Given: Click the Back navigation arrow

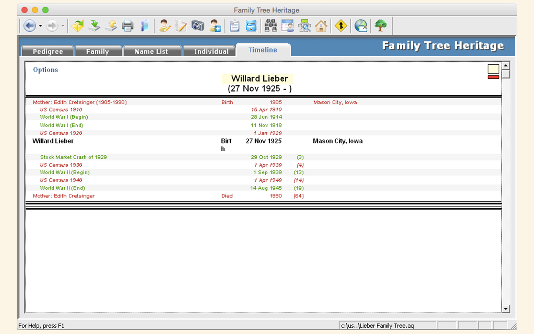Looking at the screenshot, I should (29, 26).
